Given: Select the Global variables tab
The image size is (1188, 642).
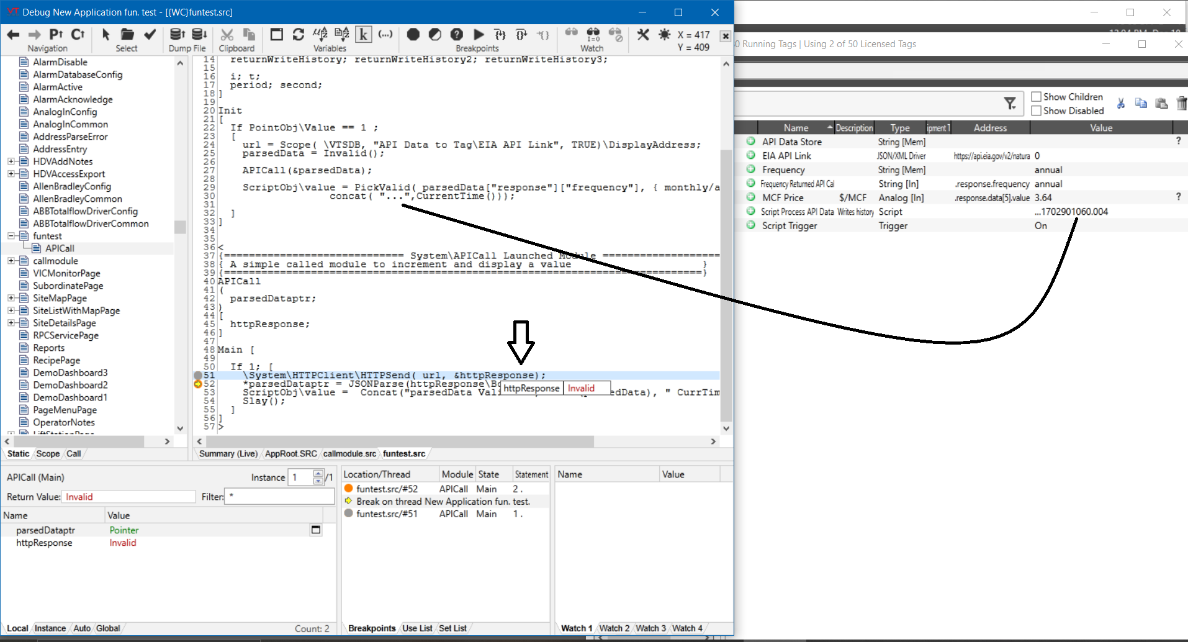Looking at the screenshot, I should (x=108, y=628).
